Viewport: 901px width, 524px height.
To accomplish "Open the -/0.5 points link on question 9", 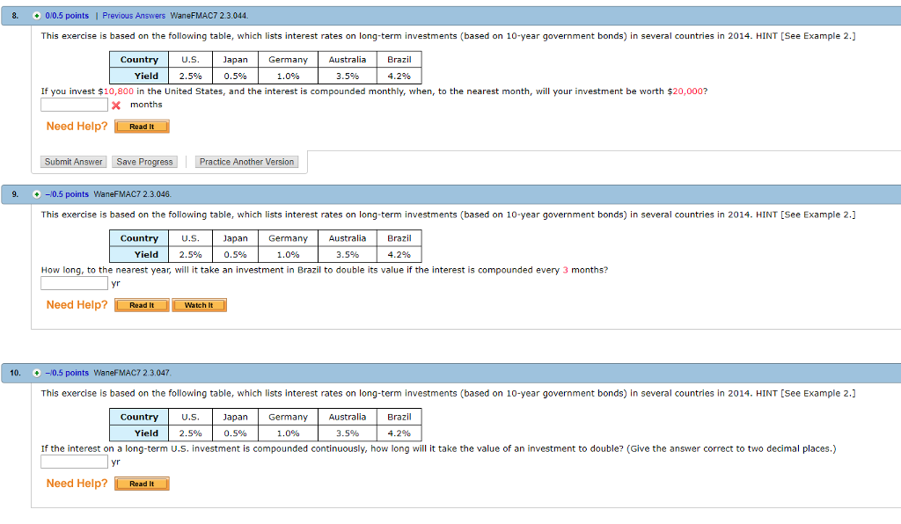I will [66, 193].
